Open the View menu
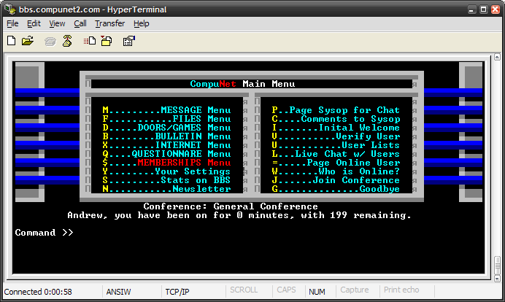The width and height of the screenshot is (505, 302). [x=57, y=23]
